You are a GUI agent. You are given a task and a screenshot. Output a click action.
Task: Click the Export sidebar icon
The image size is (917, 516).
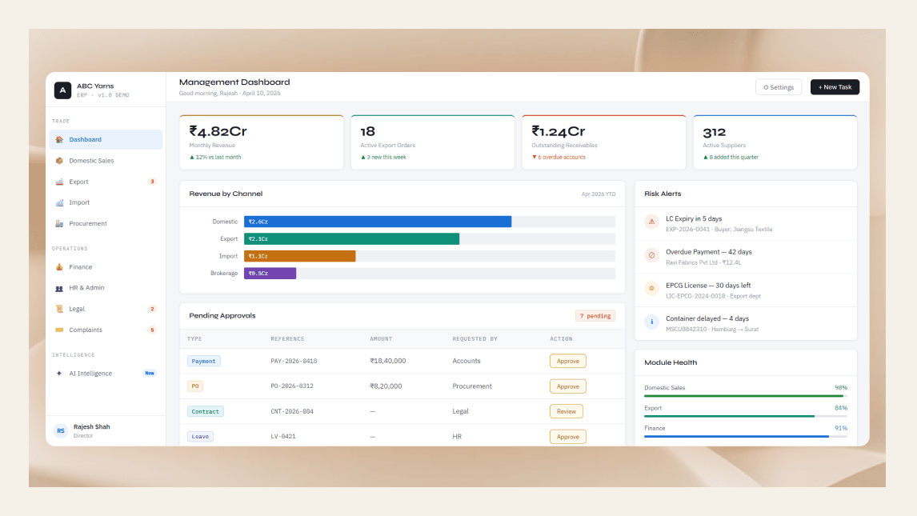(59, 182)
